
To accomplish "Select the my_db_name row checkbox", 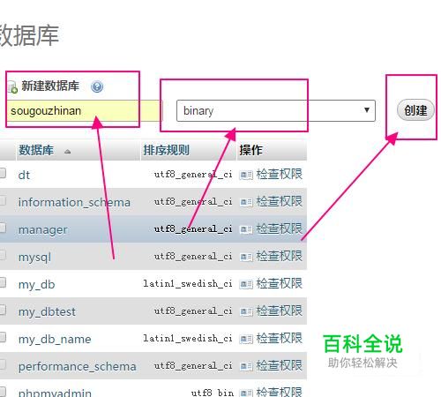I will (x=3, y=337).
